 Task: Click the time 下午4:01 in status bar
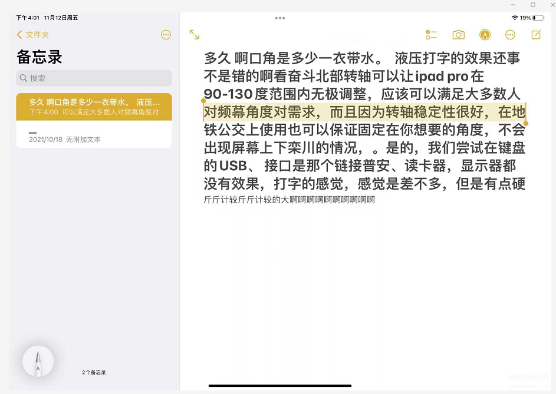tap(28, 18)
